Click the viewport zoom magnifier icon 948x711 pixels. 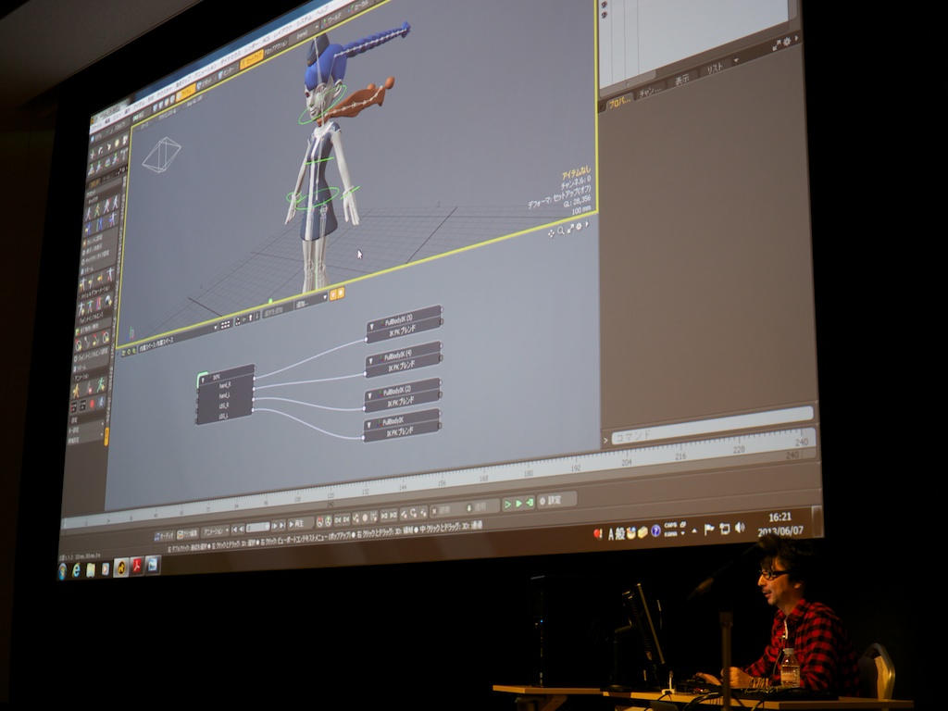coord(561,231)
